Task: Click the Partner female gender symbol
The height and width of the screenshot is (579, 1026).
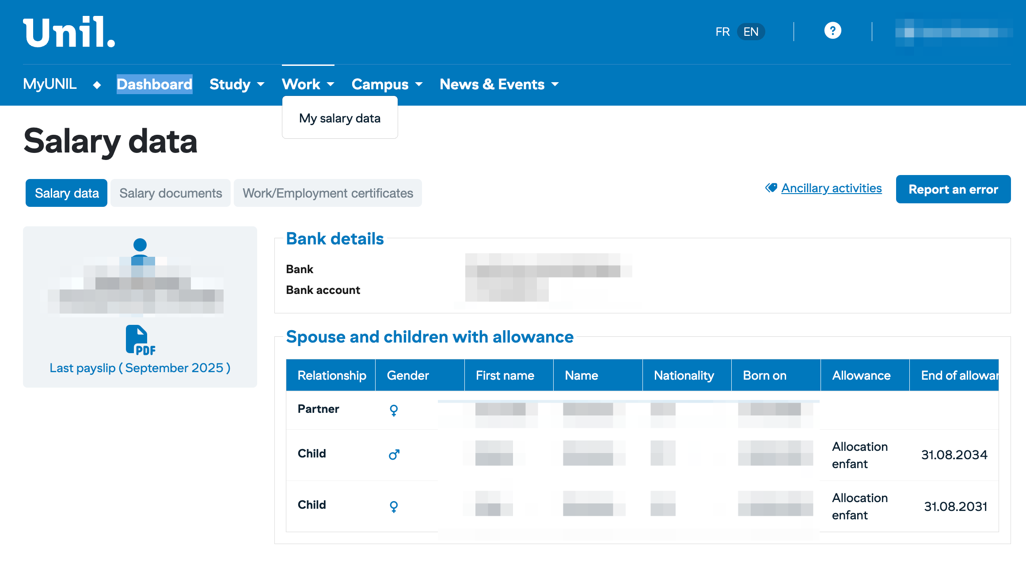Action: click(394, 410)
